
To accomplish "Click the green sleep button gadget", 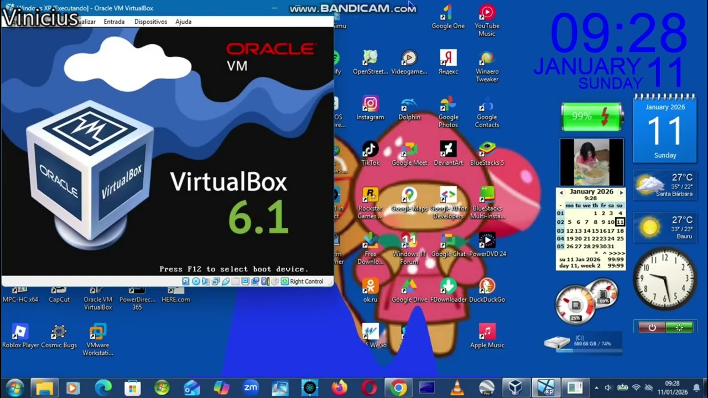I will [x=679, y=327].
